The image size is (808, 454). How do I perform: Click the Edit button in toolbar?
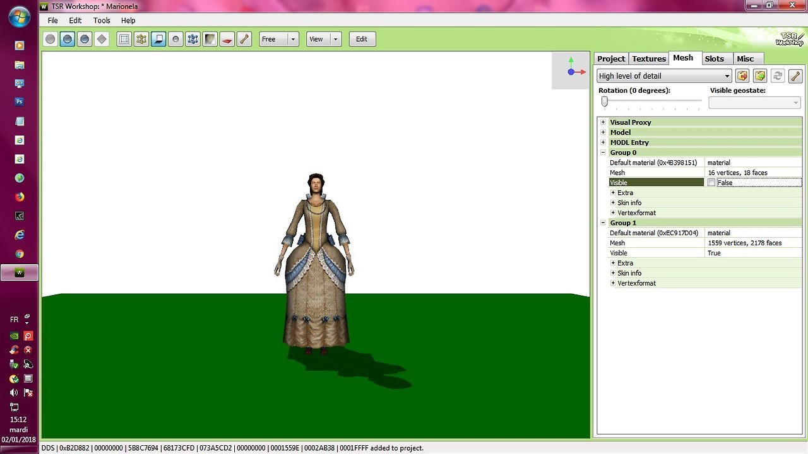362,39
